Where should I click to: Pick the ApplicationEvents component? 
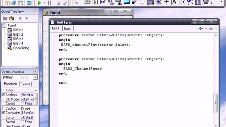(190, 2)
